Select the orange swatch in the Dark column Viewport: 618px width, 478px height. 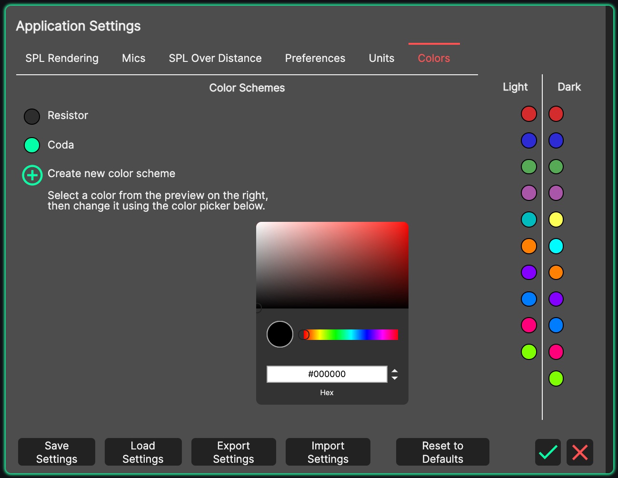(556, 272)
